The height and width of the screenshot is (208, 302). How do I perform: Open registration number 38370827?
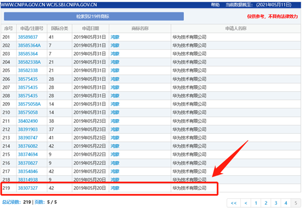28,163
